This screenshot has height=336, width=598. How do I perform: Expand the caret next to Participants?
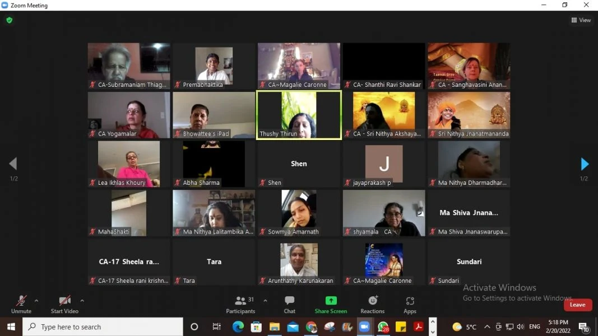[x=265, y=301]
